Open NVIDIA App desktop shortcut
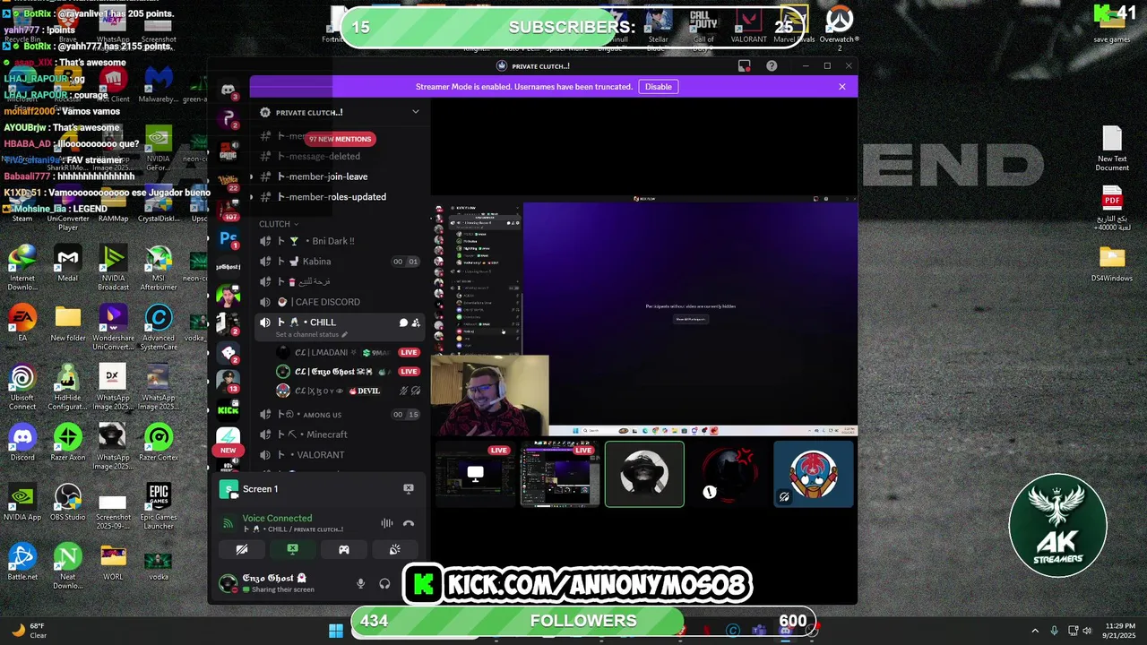Image resolution: width=1147 pixels, height=645 pixels. coord(22,503)
